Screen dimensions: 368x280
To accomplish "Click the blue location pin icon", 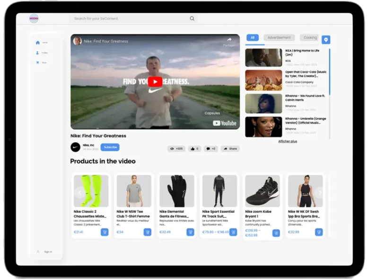I will [x=325, y=40].
